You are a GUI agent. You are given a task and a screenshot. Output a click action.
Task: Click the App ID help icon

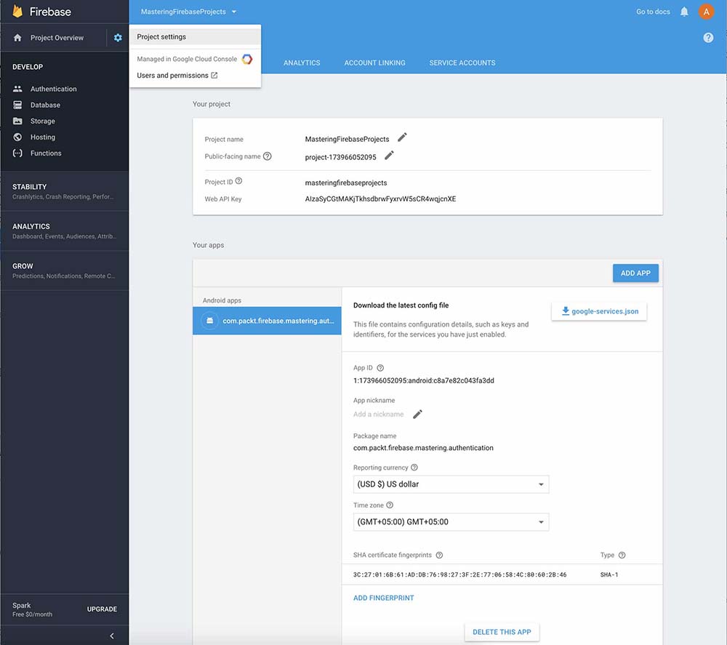[380, 368]
